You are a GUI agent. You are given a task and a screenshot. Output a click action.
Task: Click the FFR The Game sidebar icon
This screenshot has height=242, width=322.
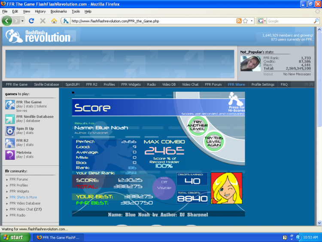pyautogui.click(x=10, y=105)
